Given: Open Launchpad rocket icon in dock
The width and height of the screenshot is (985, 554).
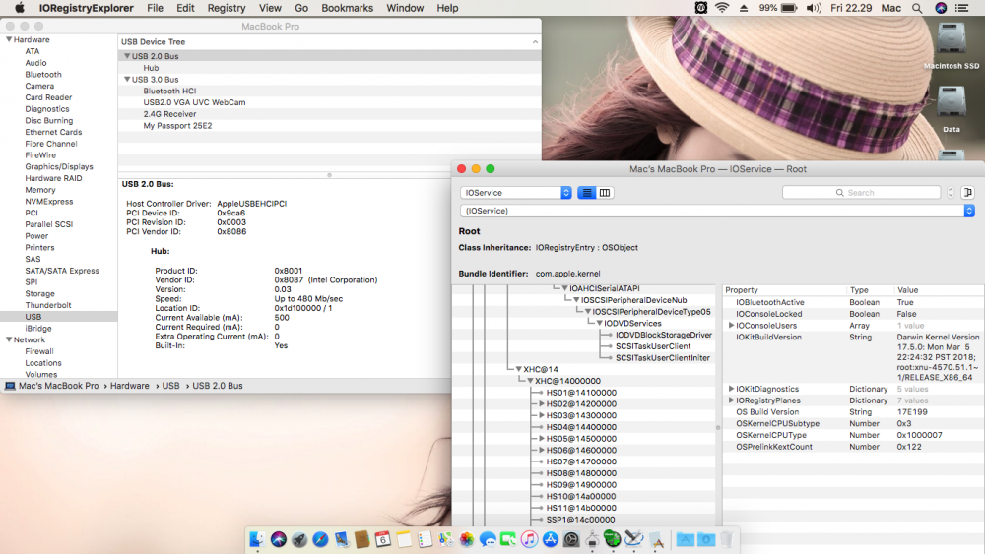Looking at the screenshot, I should click(299, 539).
